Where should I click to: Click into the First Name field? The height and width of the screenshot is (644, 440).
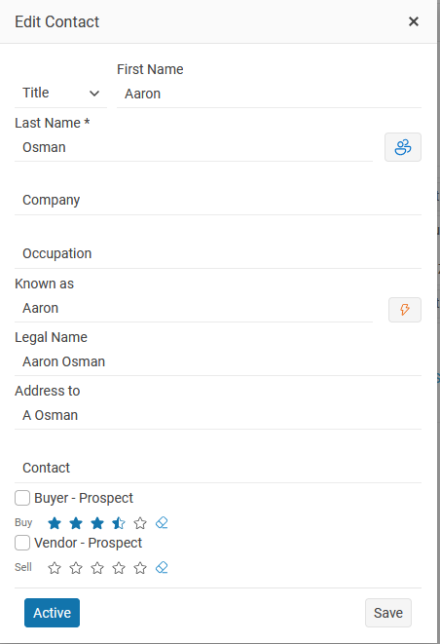tap(269, 94)
